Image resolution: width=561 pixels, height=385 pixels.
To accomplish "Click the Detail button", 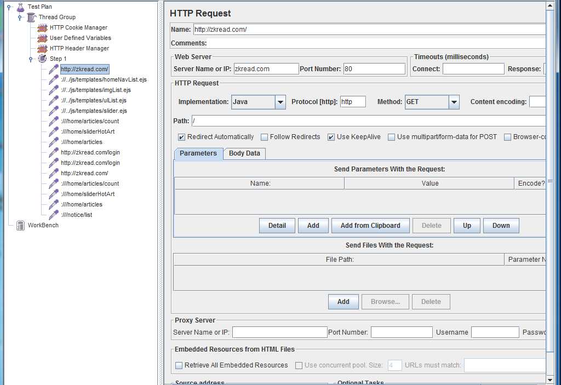I will 277,226.
